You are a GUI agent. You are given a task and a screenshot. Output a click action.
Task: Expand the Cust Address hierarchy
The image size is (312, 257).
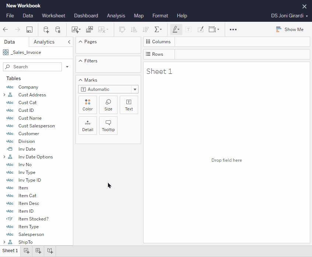[4, 95]
